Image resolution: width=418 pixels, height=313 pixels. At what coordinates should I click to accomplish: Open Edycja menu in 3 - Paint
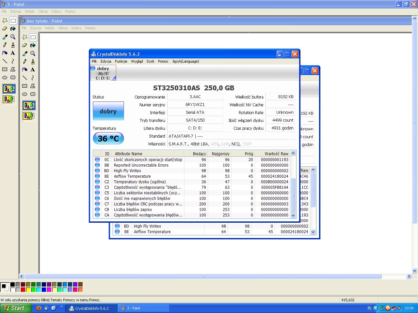(16, 11)
